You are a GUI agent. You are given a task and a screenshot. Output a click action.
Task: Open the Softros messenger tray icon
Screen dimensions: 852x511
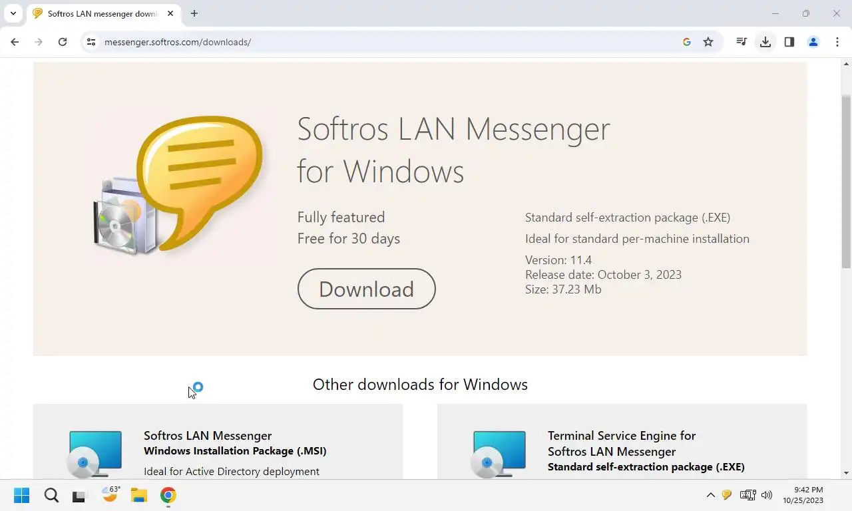[727, 495]
